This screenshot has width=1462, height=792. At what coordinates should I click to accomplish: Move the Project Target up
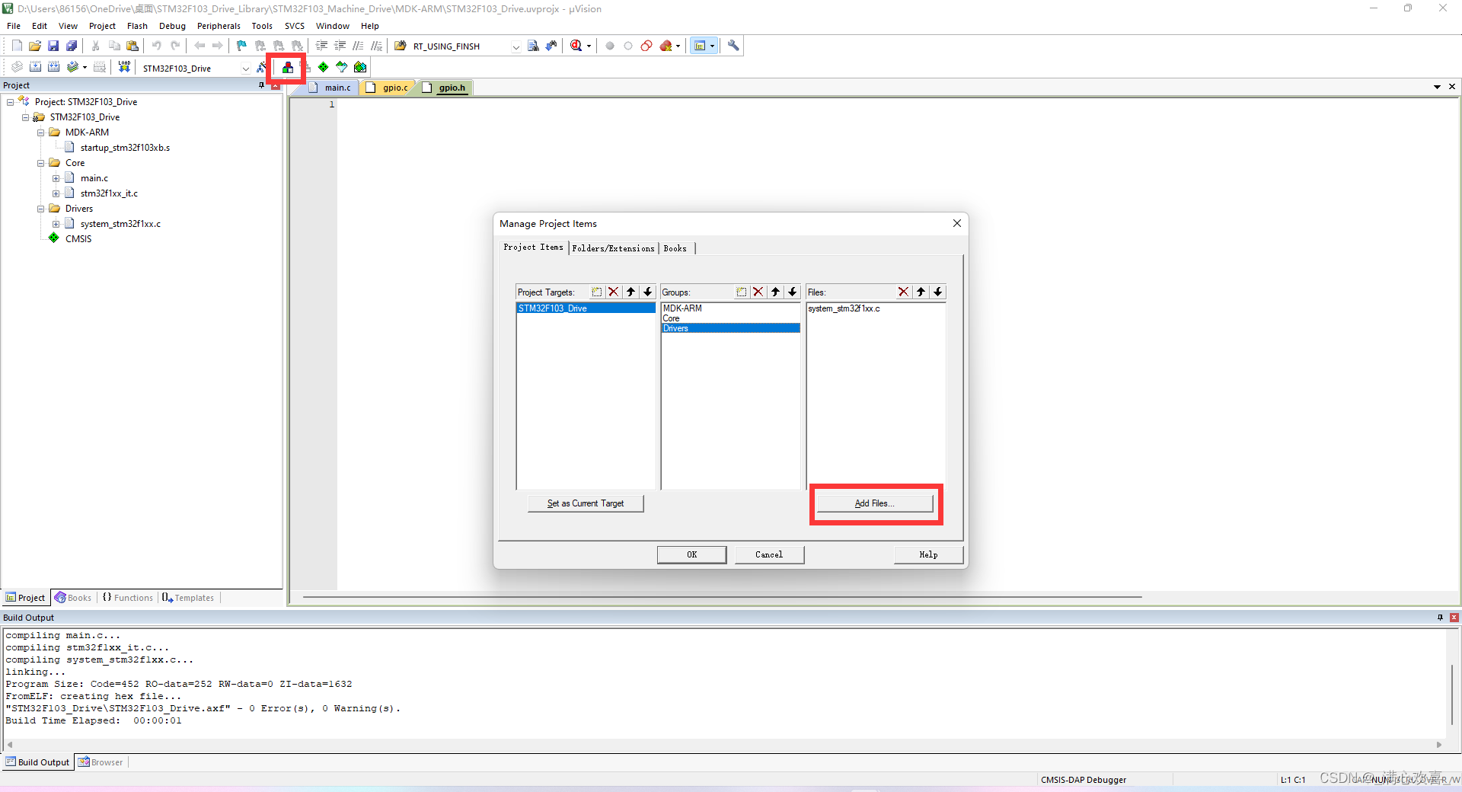click(x=630, y=292)
